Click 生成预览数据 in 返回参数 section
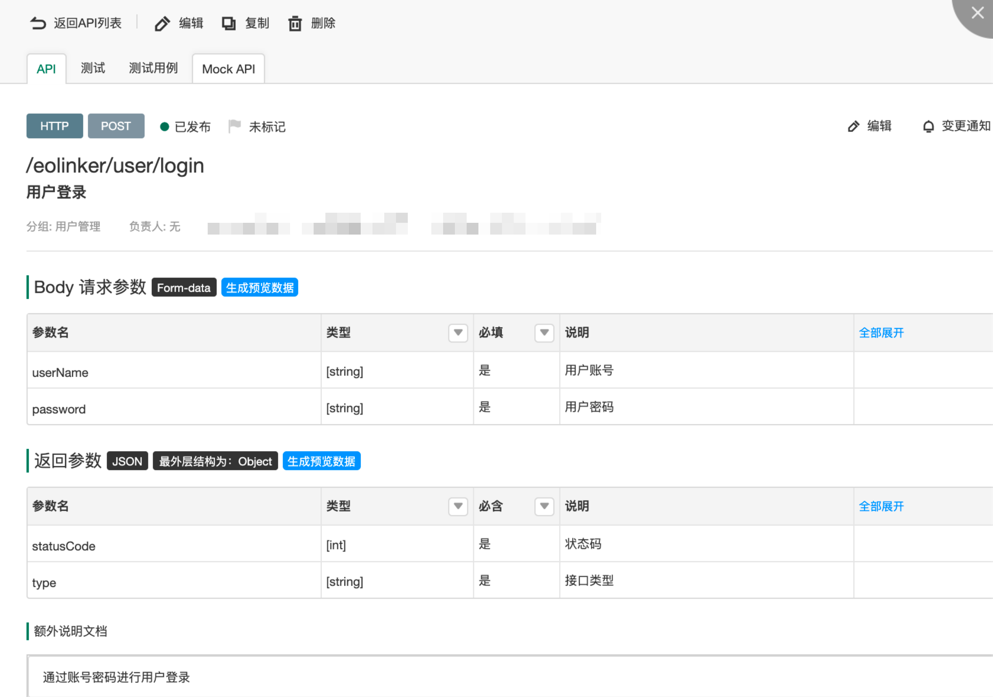This screenshot has width=993, height=697. pos(321,461)
